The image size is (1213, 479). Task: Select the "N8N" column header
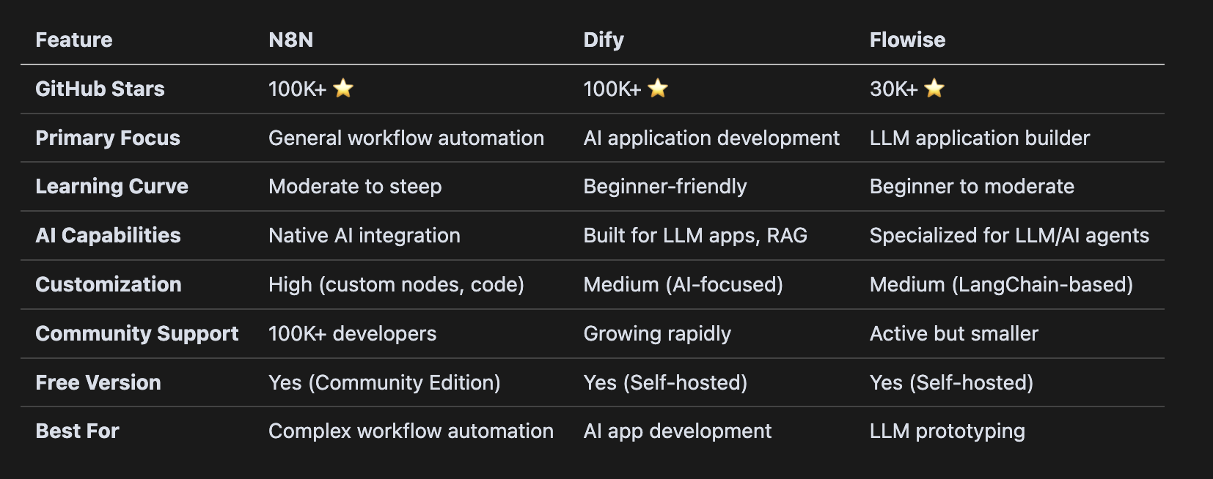291,40
